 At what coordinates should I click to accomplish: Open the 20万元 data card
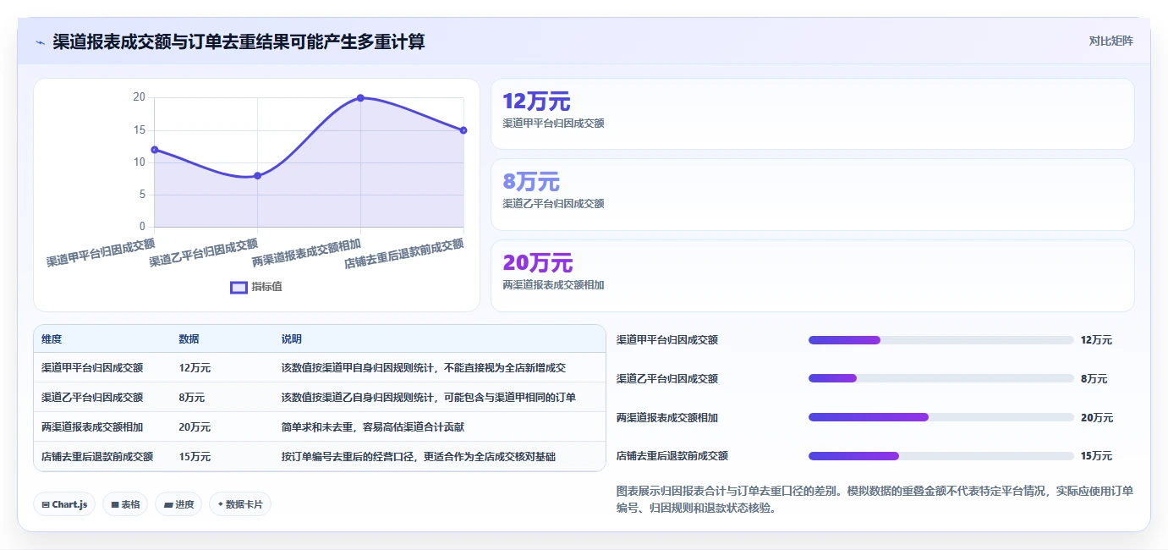tap(812, 276)
